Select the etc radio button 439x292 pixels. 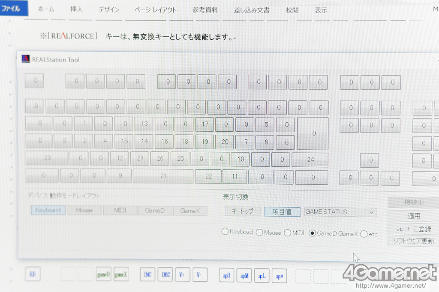point(364,234)
